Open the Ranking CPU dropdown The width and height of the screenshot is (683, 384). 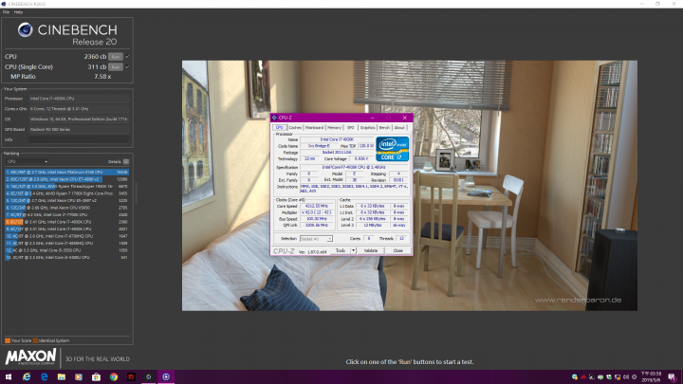tap(27, 161)
